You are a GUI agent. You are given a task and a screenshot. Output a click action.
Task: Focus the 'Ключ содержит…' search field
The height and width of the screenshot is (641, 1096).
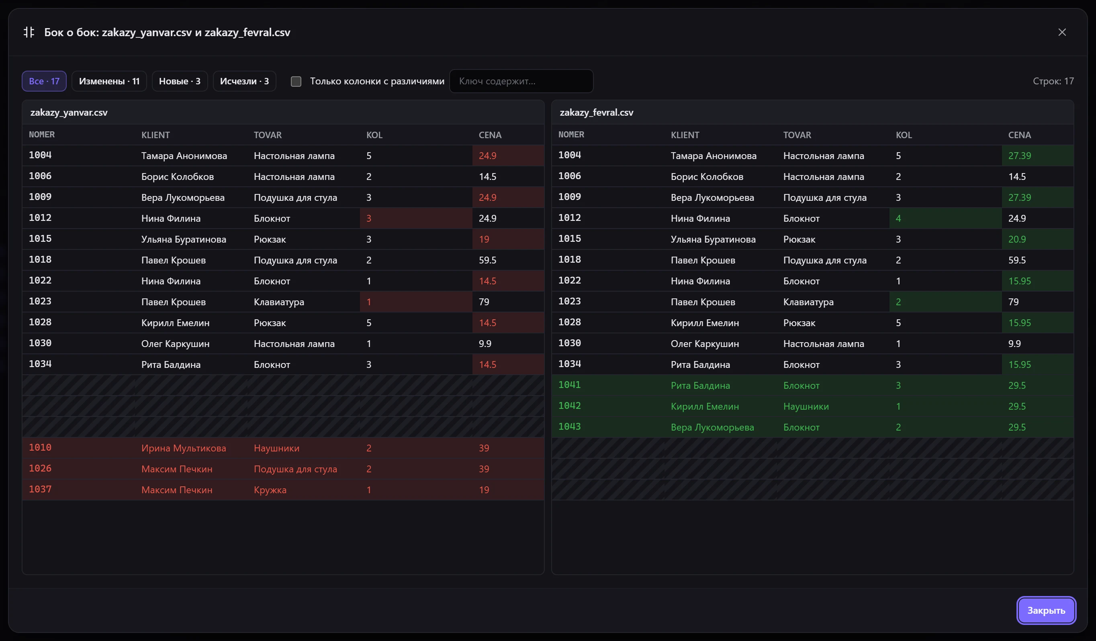pos(521,81)
